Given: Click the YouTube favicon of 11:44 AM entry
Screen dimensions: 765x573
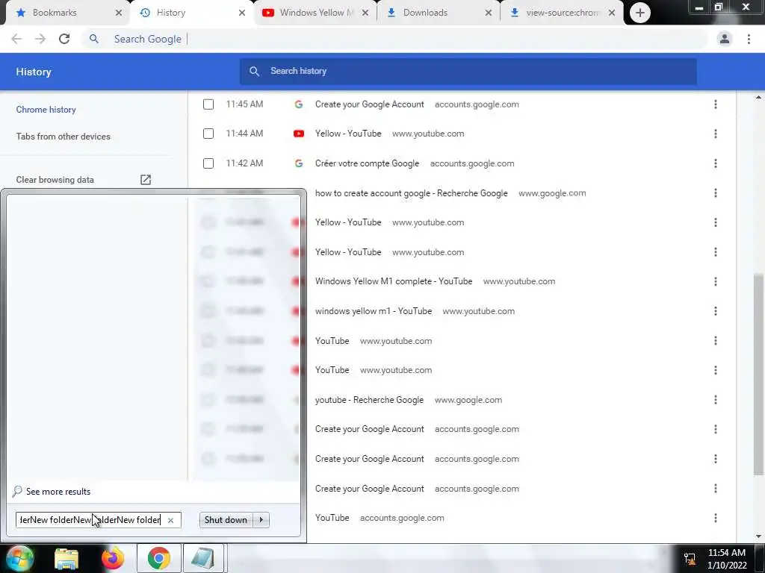Looking at the screenshot, I should pyautogui.click(x=299, y=134).
